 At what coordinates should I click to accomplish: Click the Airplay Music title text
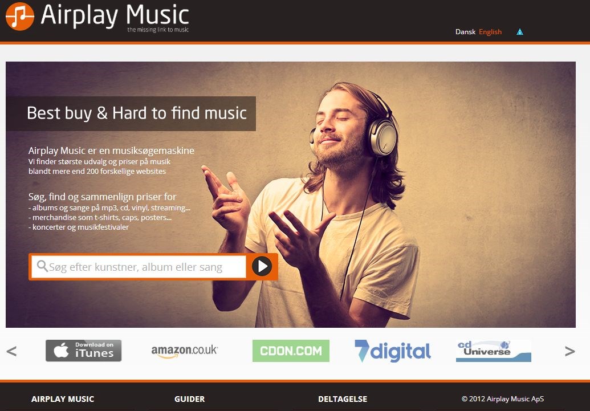pyautogui.click(x=115, y=15)
